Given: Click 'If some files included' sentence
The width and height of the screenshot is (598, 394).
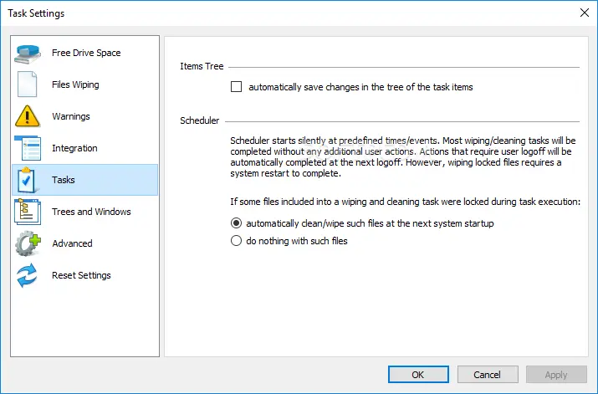Looking at the screenshot, I should (x=405, y=202).
